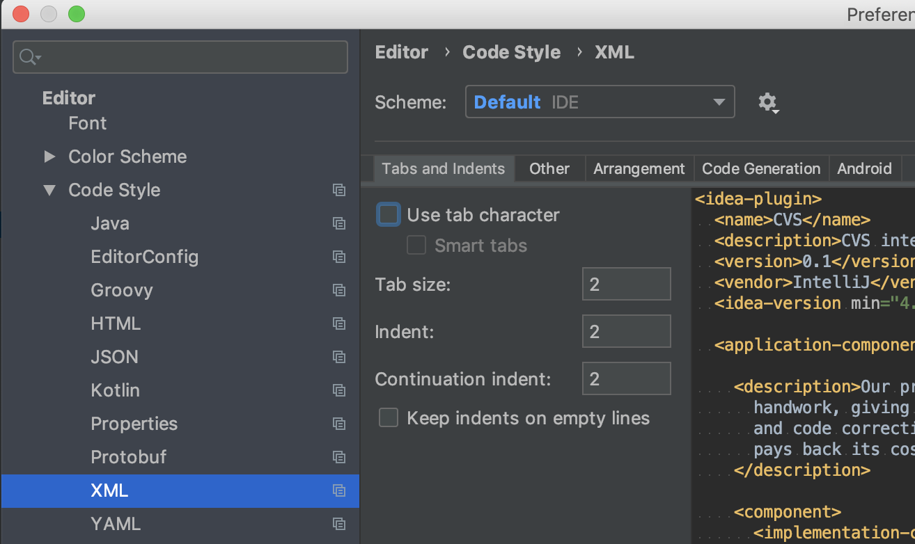
Task: Collapse the Code Style tree node
Action: tap(49, 190)
